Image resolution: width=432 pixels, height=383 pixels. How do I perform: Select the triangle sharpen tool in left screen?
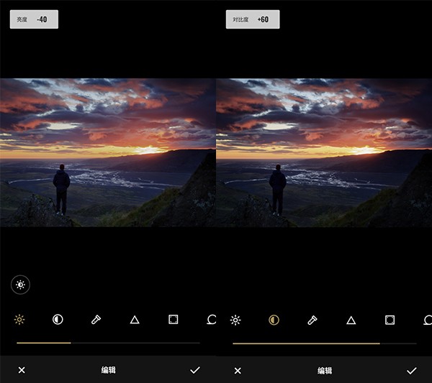coord(135,320)
